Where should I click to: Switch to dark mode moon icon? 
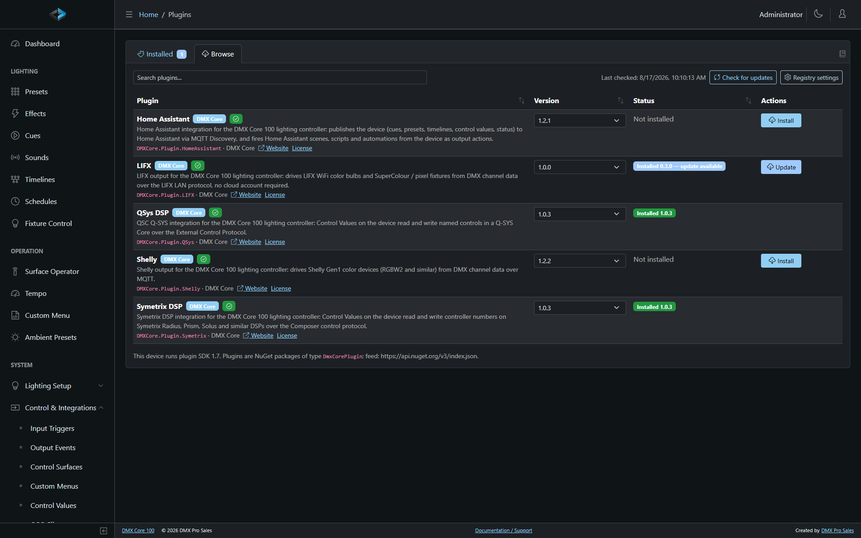pyautogui.click(x=818, y=14)
